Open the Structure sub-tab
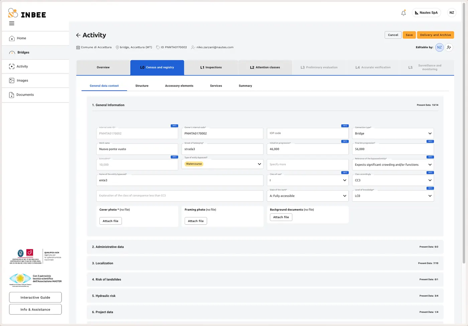The height and width of the screenshot is (326, 468). pyautogui.click(x=142, y=86)
